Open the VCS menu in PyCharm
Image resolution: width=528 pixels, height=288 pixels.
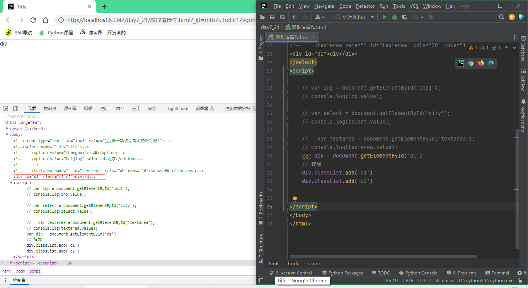pyautogui.click(x=414, y=6)
